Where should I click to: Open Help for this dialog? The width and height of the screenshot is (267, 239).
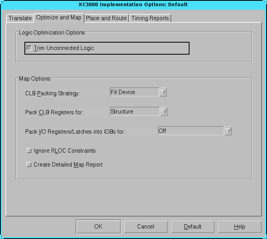point(239,227)
